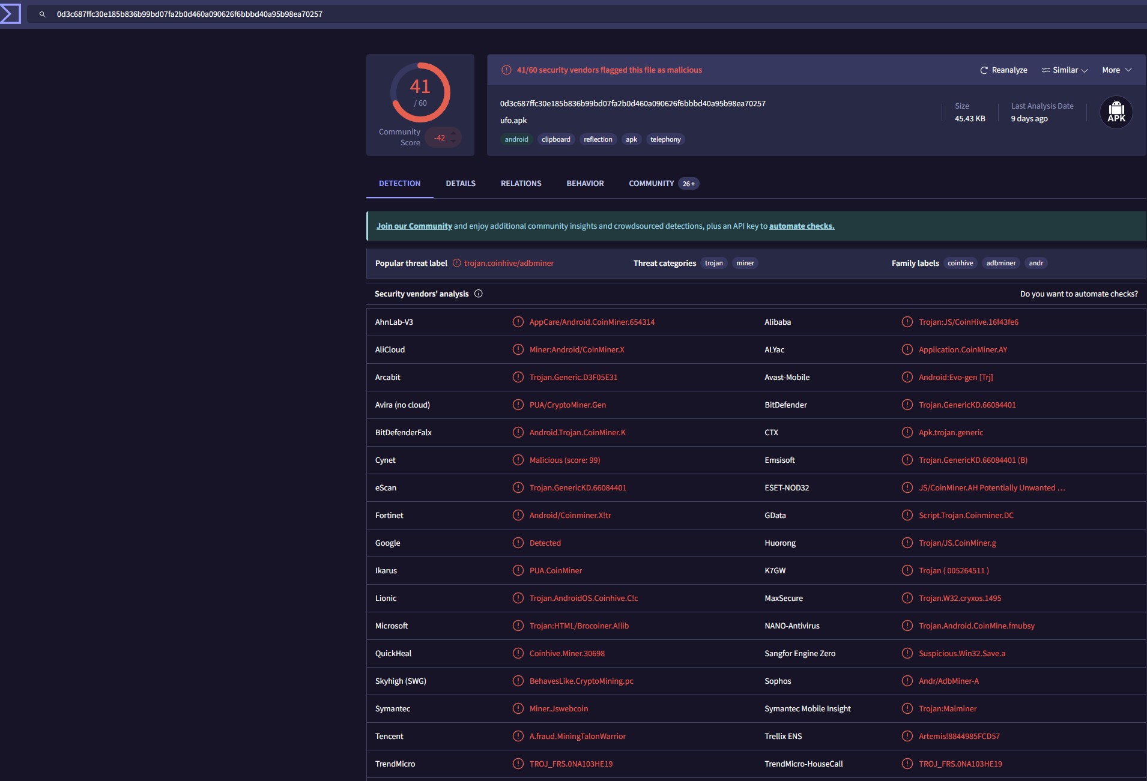This screenshot has width=1147, height=781.
Task: Click the file hash text in header
Action: [x=633, y=104]
